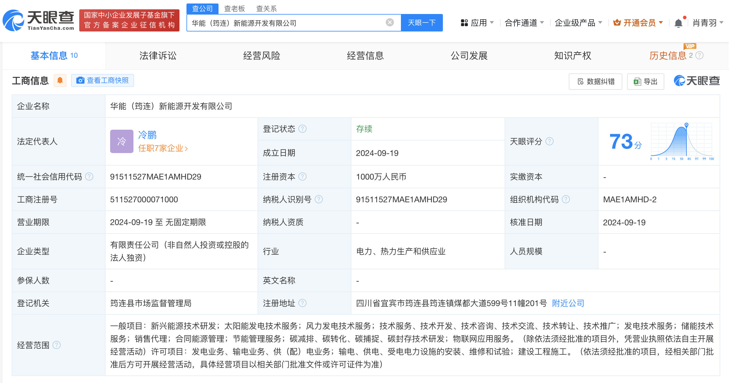Switch to the 查老板 tab
This screenshot has height=383, width=729.
pos(234,8)
